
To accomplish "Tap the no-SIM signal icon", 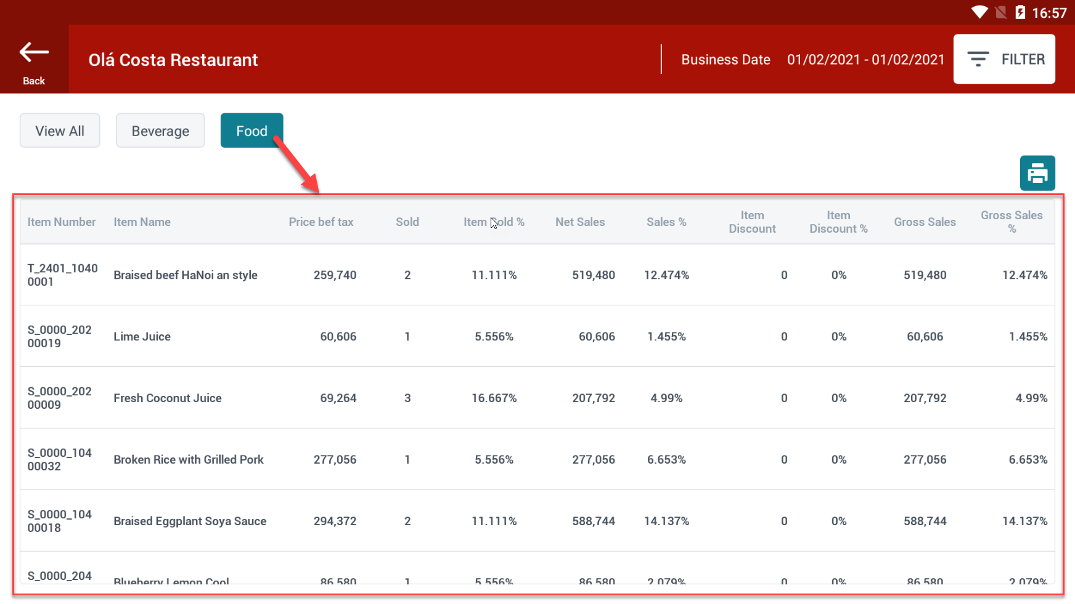I will pyautogui.click(x=1000, y=12).
